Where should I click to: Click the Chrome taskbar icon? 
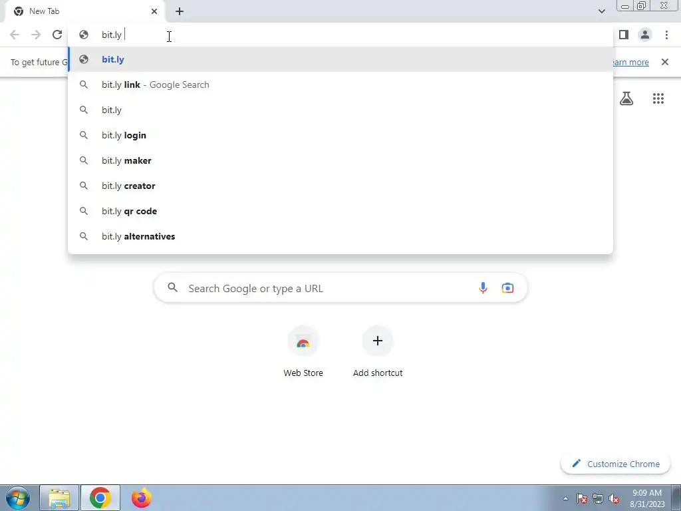click(100, 498)
